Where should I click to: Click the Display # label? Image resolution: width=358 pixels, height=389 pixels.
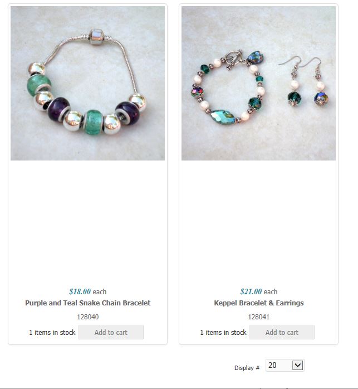(x=247, y=368)
